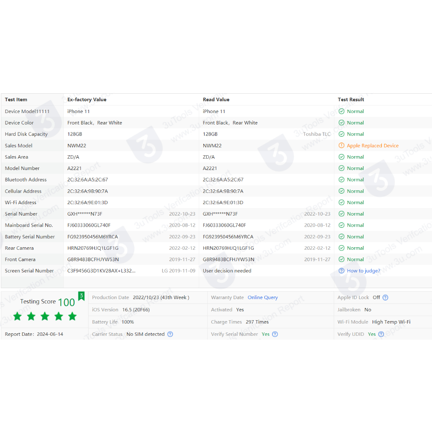Image resolution: width=432 pixels, height=432 pixels.
Task: Click the ex-factory mainboard serial FJ60333060GL740F
Action: click(x=89, y=225)
